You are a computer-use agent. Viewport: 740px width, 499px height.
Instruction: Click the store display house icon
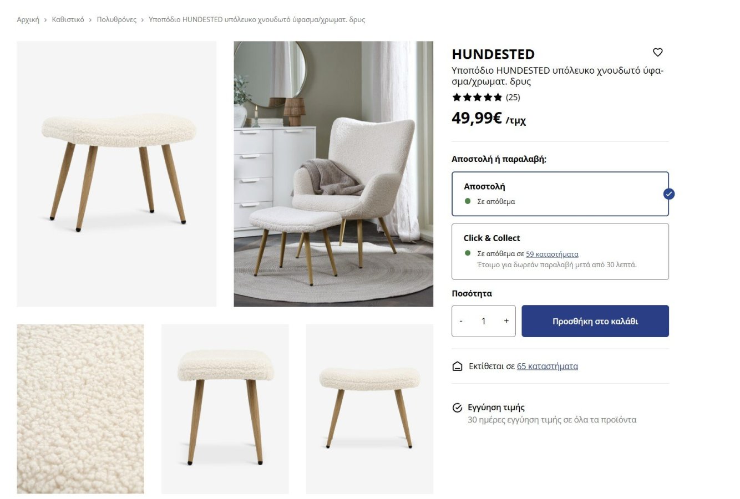tap(457, 366)
